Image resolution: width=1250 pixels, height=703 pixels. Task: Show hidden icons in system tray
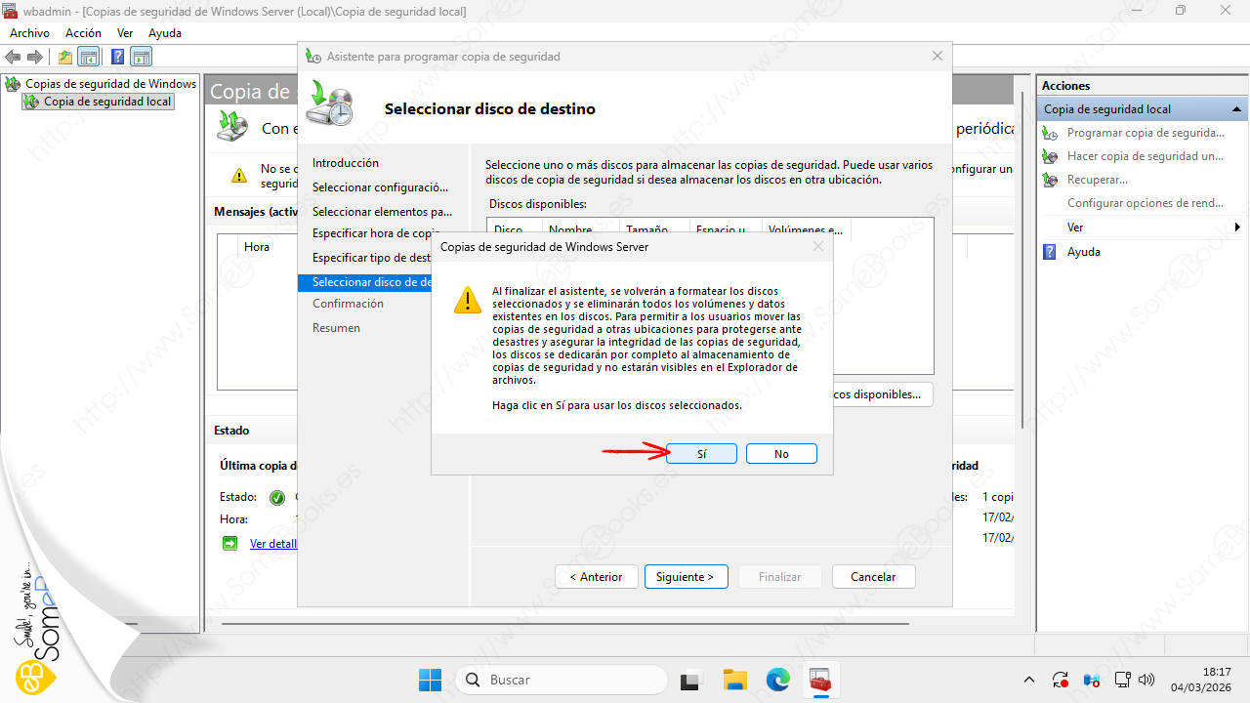(1029, 680)
